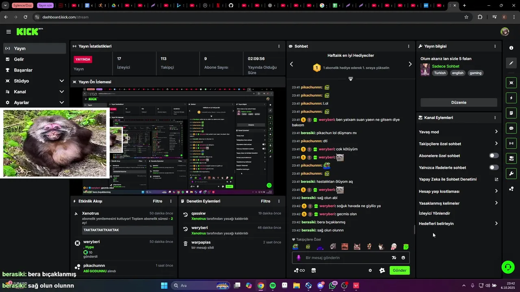Select Yayın in the left sidebar

coord(34,48)
